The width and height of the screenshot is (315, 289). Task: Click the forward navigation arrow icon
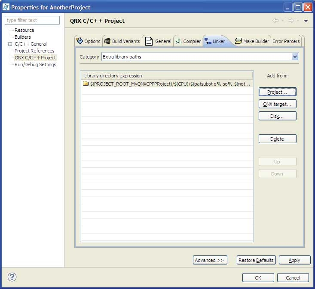(291, 21)
